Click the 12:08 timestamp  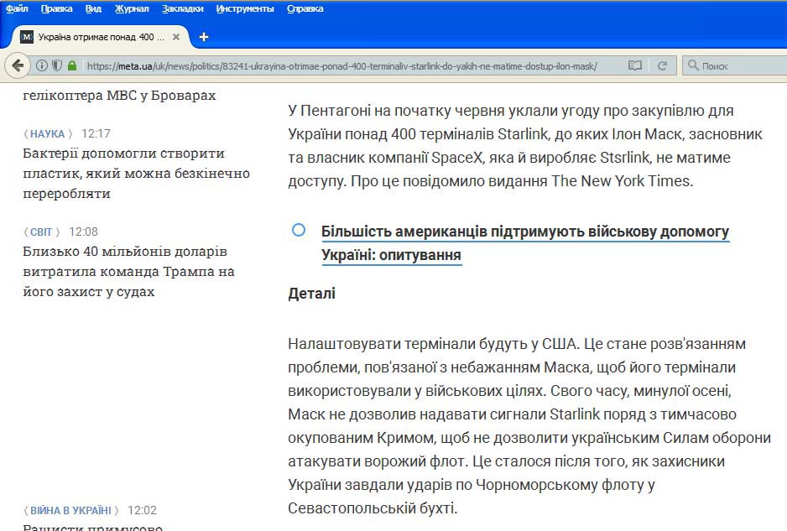coord(83,232)
